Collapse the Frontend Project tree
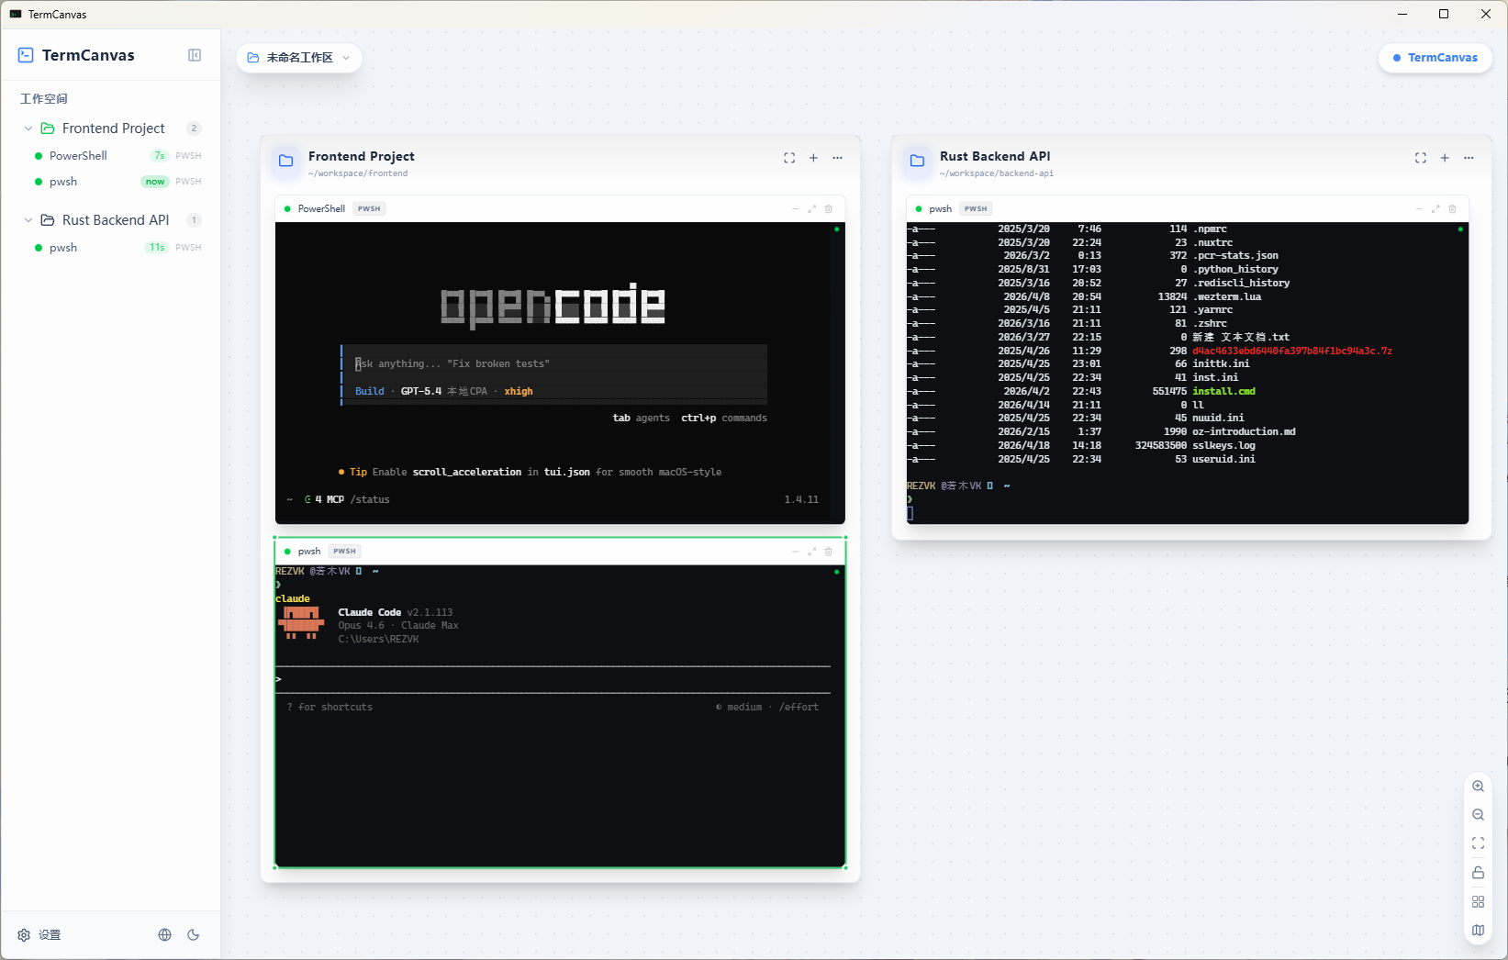 coord(27,128)
